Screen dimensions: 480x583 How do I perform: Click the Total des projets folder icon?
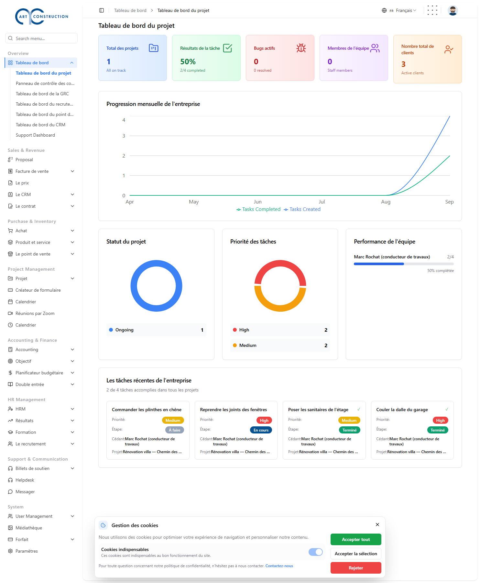pos(154,48)
